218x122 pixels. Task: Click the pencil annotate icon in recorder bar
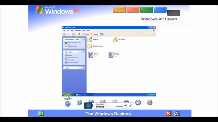130,105
